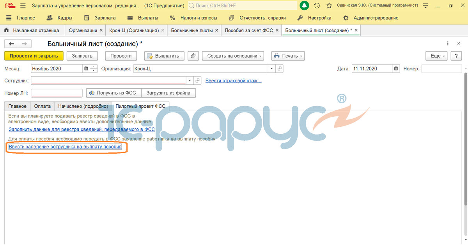Screen dimensions: 468x245
Task: Open the Настройка section menu
Action: (314, 18)
